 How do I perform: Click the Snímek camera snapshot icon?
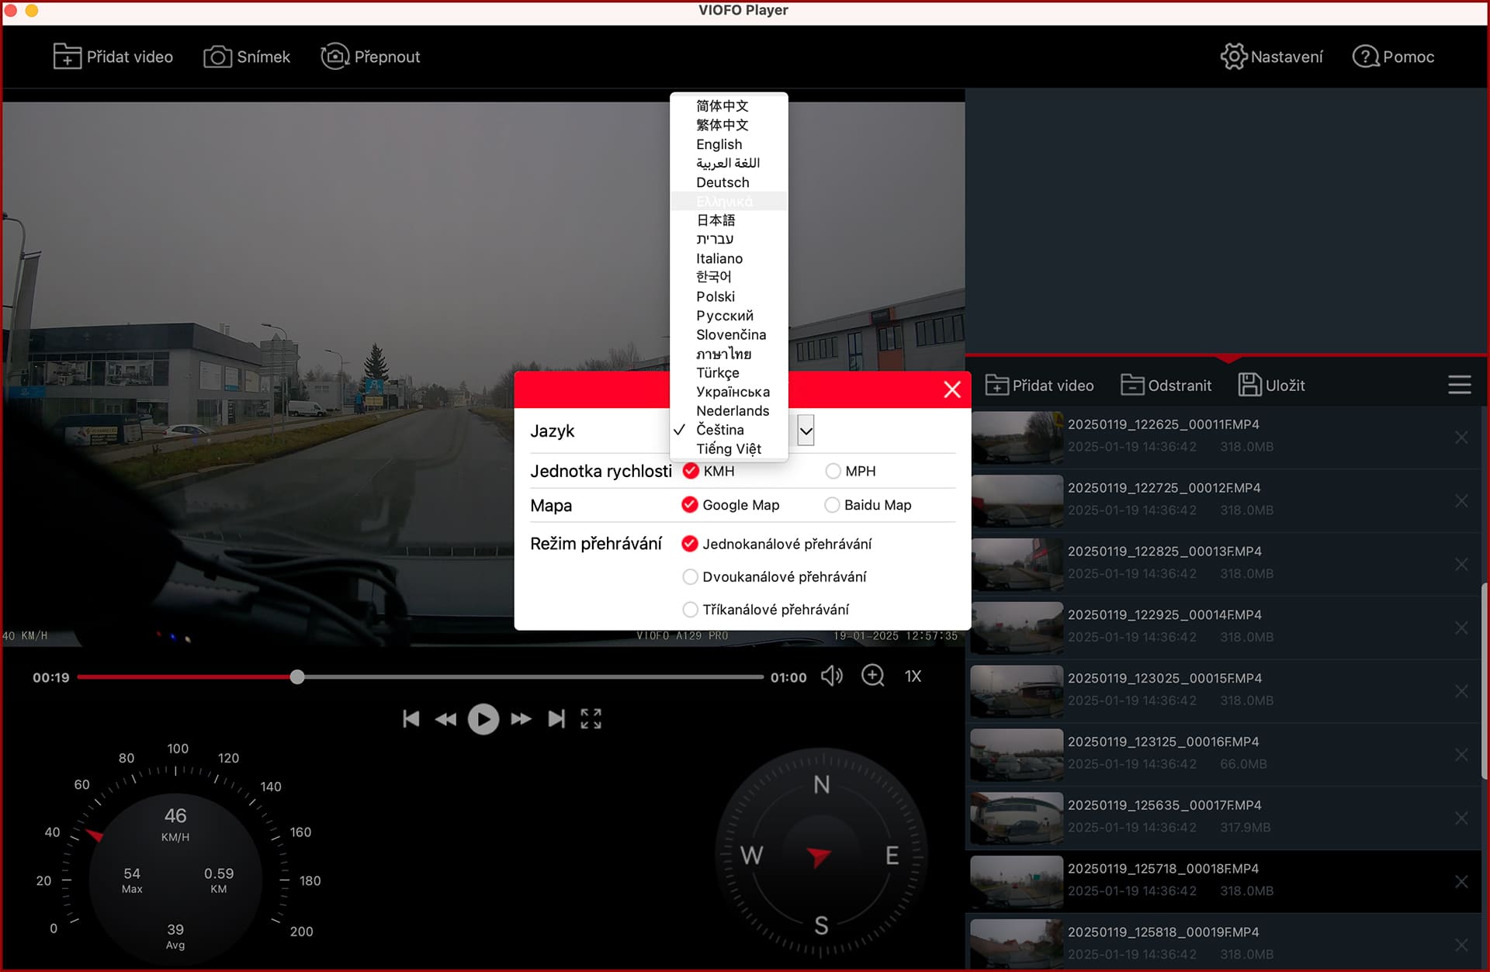(x=217, y=57)
